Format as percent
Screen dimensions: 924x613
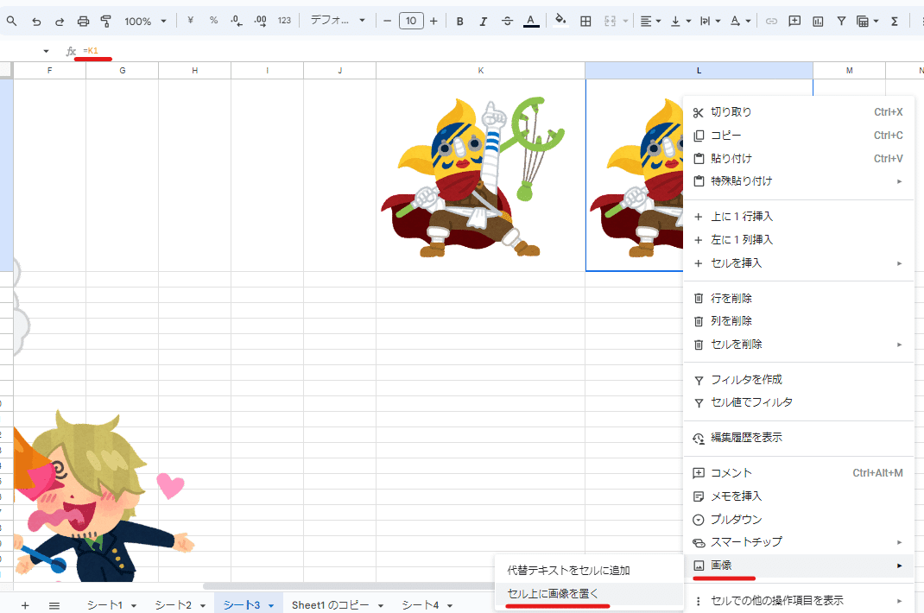point(213,21)
